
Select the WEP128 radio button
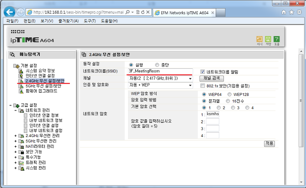click(x=229, y=94)
